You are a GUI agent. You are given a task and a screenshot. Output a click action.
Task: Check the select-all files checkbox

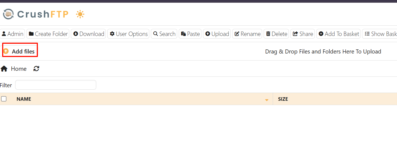click(x=4, y=99)
